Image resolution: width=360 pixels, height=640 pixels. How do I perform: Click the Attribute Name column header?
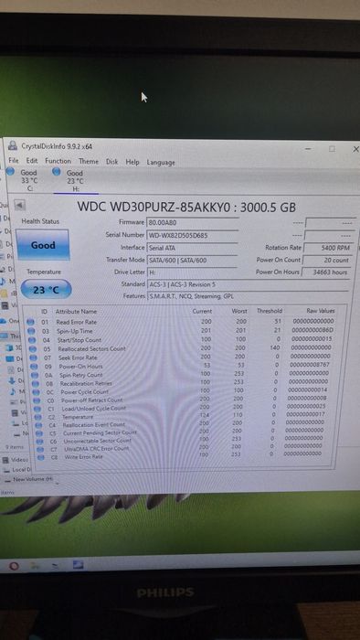pyautogui.click(x=76, y=312)
